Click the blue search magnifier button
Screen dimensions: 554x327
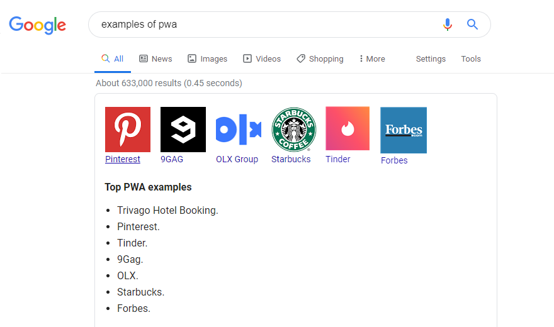click(472, 25)
